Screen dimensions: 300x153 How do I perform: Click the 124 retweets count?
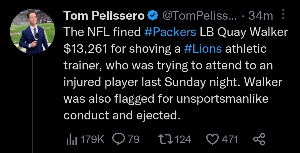coord(183,139)
